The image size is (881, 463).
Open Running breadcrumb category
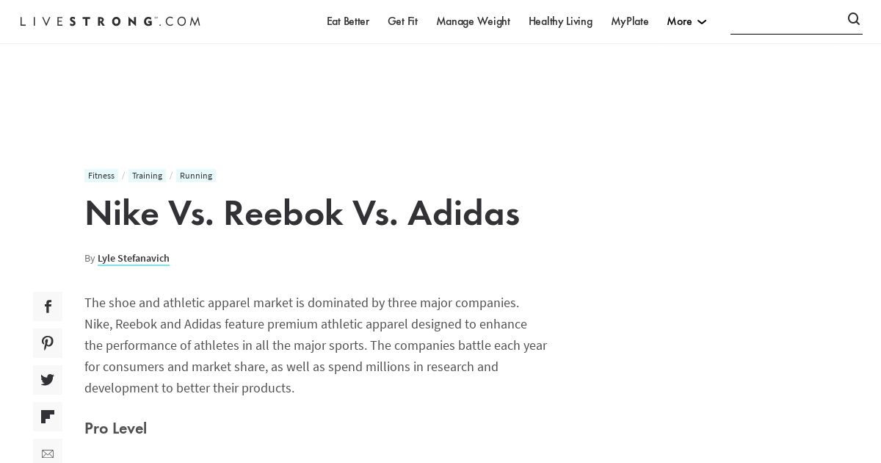(x=196, y=176)
